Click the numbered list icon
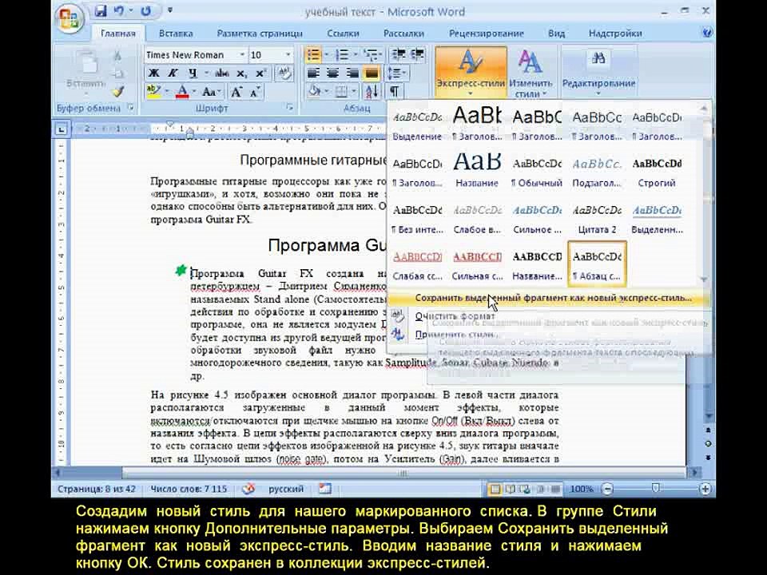767x575 pixels. pyautogui.click(x=342, y=55)
